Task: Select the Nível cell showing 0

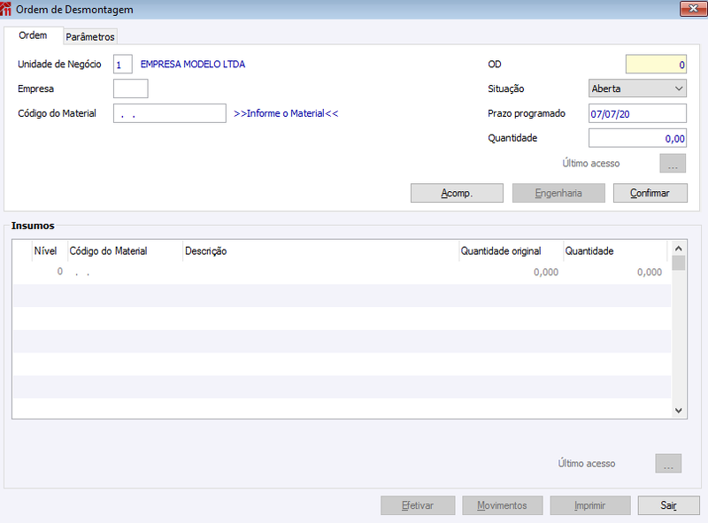Action: point(50,272)
